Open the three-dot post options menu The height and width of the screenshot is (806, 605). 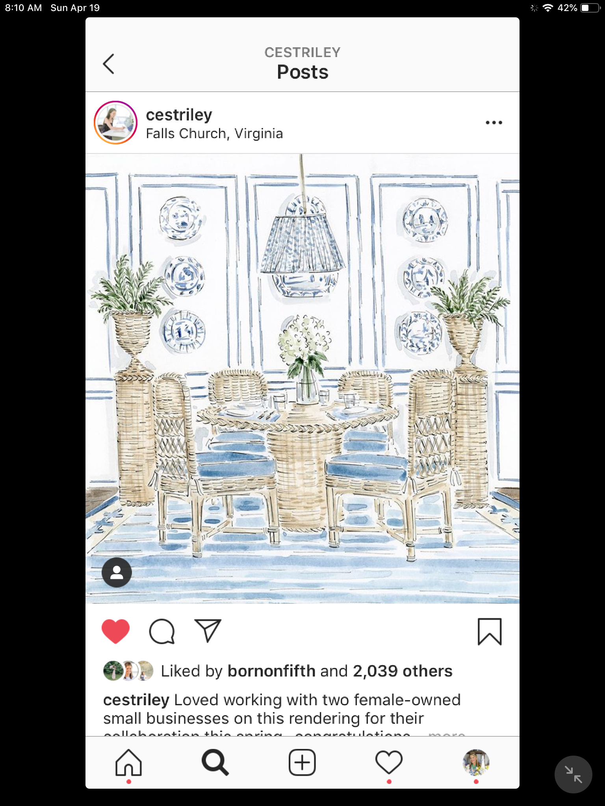coord(494,122)
